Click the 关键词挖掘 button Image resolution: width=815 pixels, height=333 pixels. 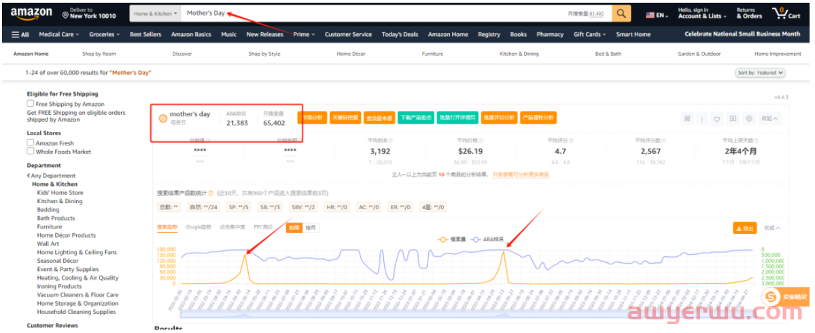click(x=345, y=118)
